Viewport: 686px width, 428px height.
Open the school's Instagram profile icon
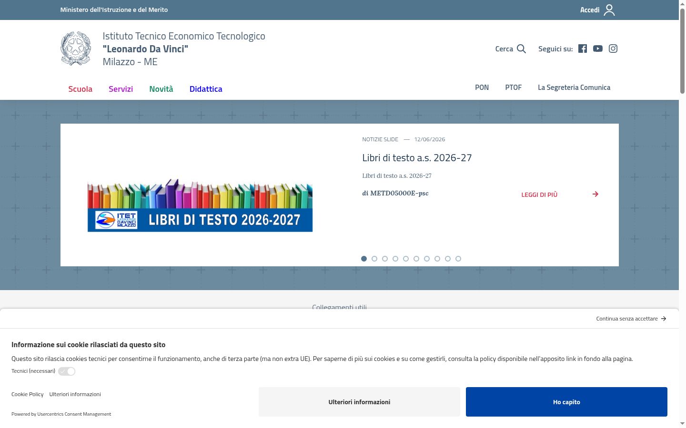[613, 49]
